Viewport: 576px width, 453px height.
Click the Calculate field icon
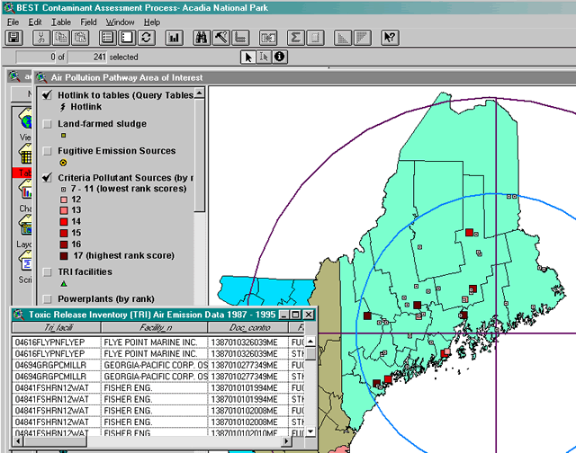tap(315, 38)
